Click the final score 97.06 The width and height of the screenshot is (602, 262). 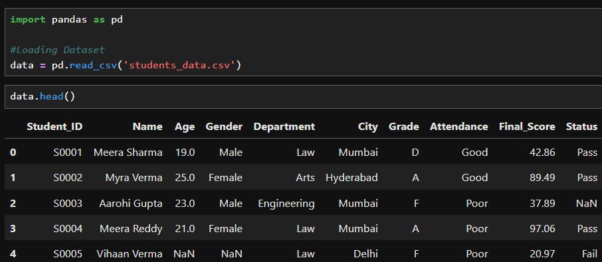542,229
